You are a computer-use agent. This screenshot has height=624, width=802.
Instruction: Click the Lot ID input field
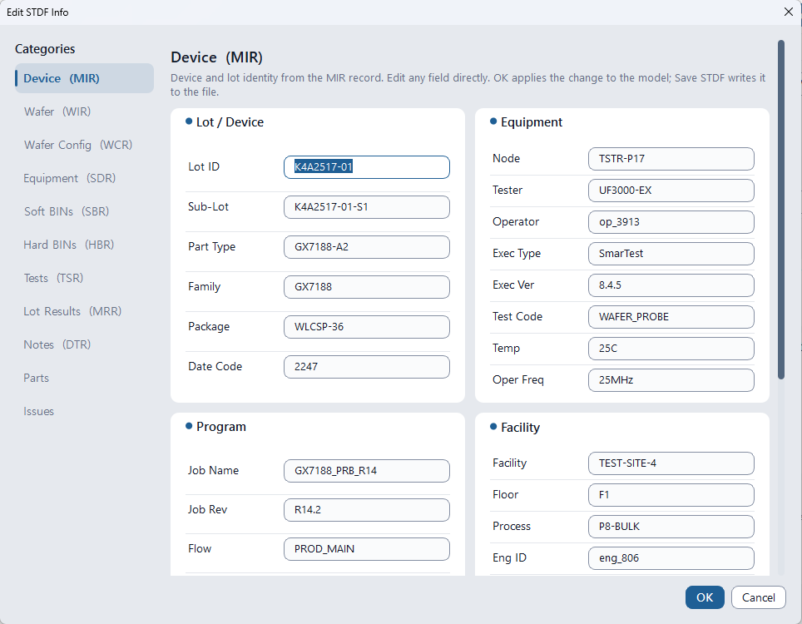[367, 167]
